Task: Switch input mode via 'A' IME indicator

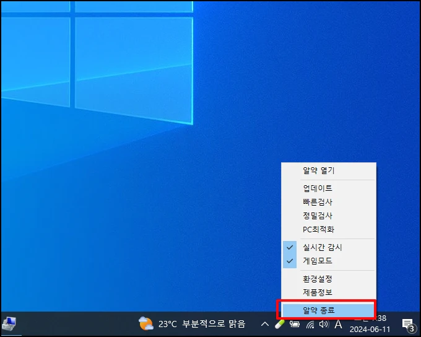Action: (338, 325)
